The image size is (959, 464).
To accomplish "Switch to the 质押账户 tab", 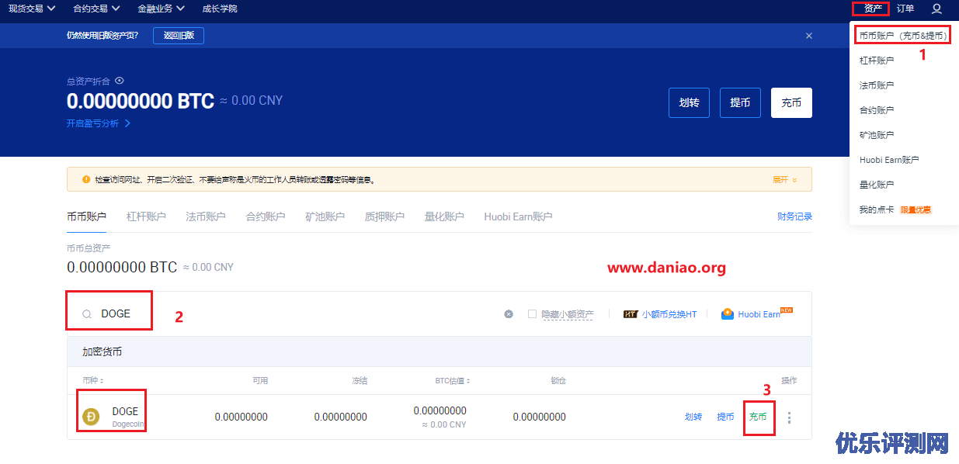I will coord(384,216).
